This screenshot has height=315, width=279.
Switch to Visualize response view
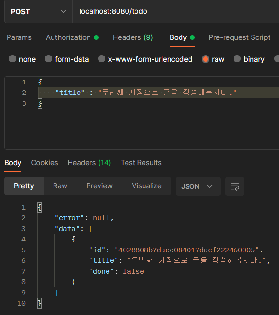[146, 186]
